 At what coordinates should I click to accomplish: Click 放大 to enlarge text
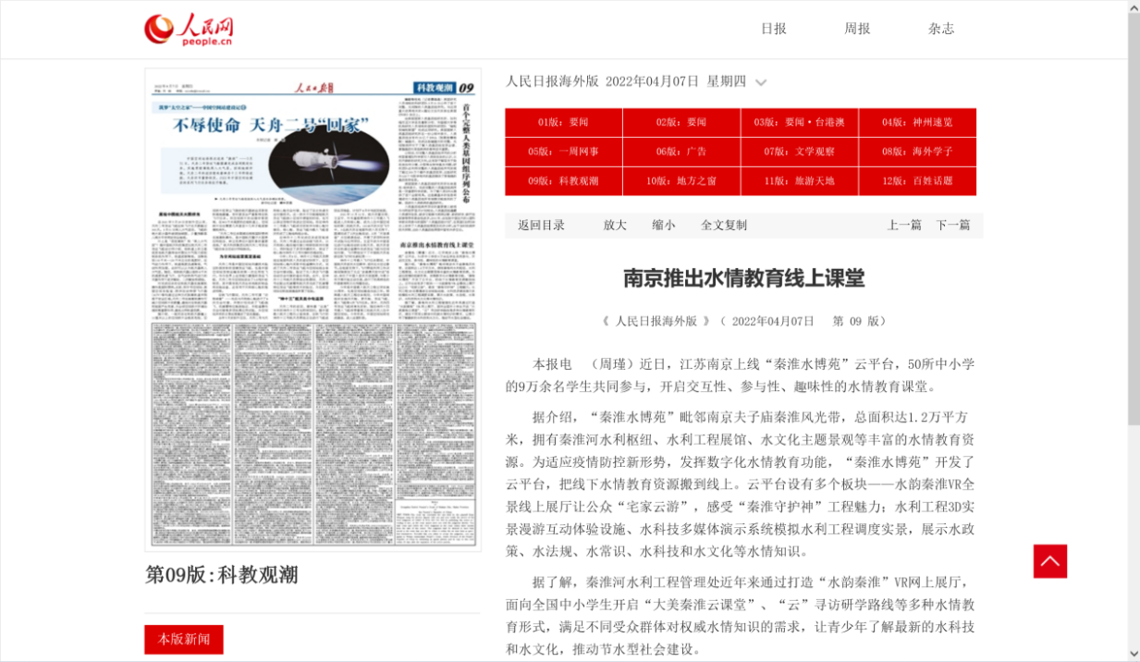pos(615,226)
